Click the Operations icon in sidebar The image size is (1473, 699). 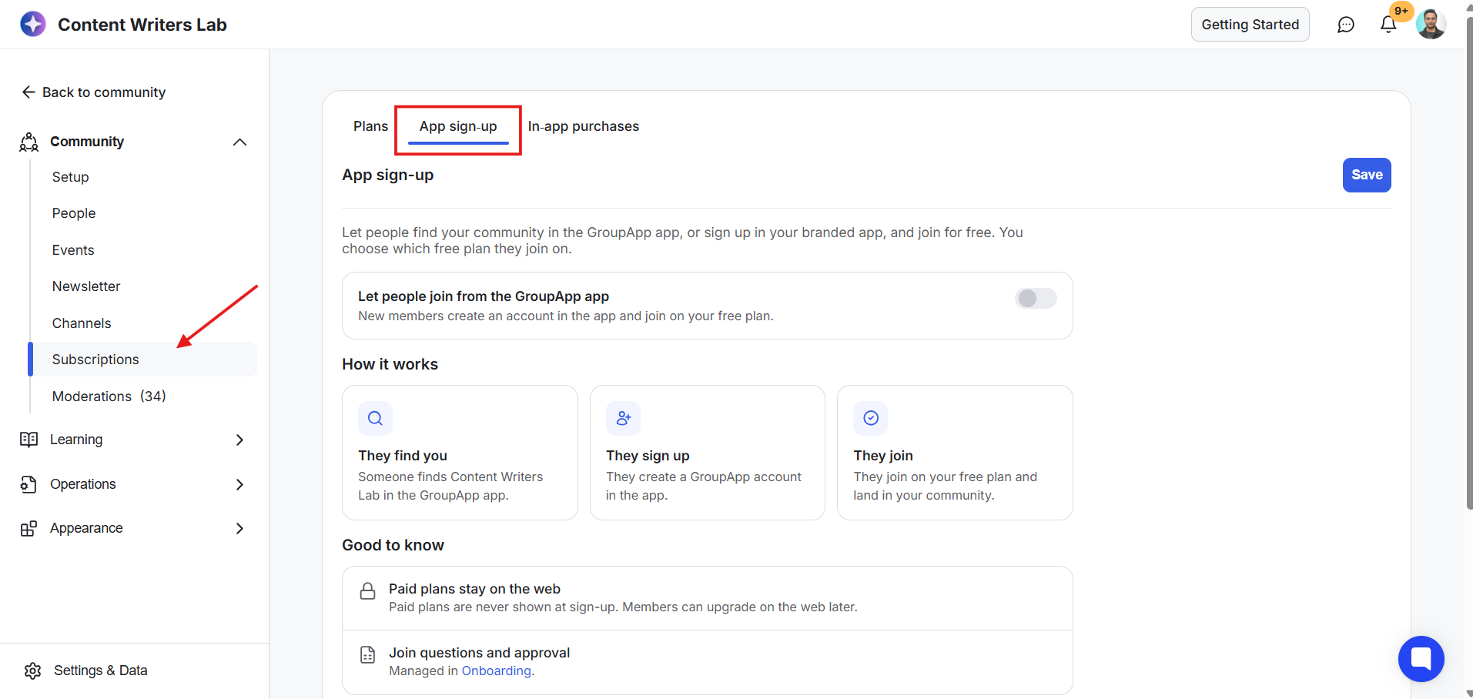click(29, 484)
